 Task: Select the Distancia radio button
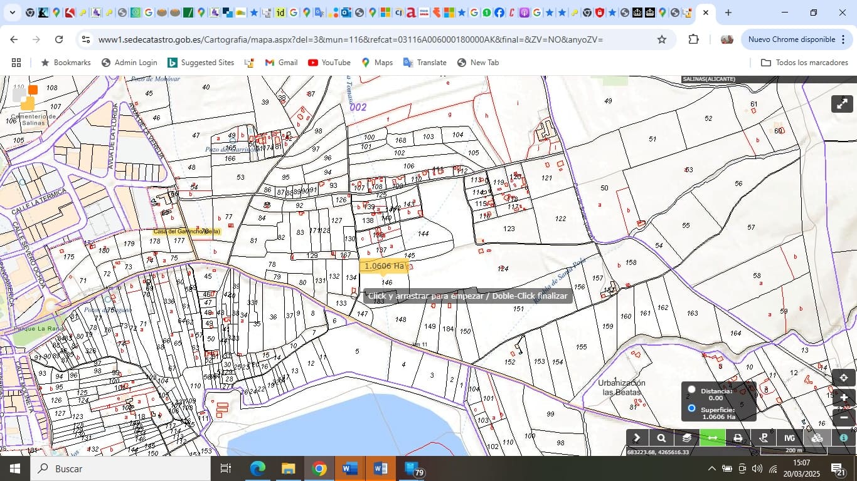click(691, 390)
